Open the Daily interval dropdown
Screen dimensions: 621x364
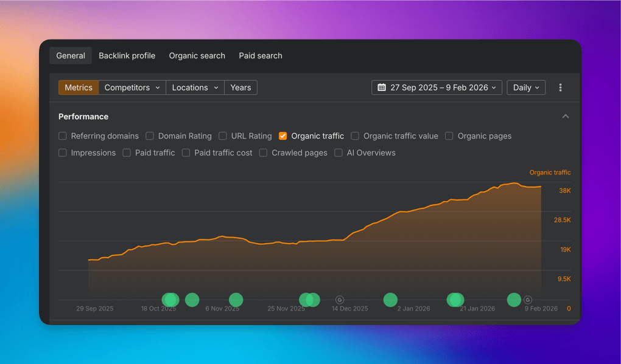(x=526, y=88)
